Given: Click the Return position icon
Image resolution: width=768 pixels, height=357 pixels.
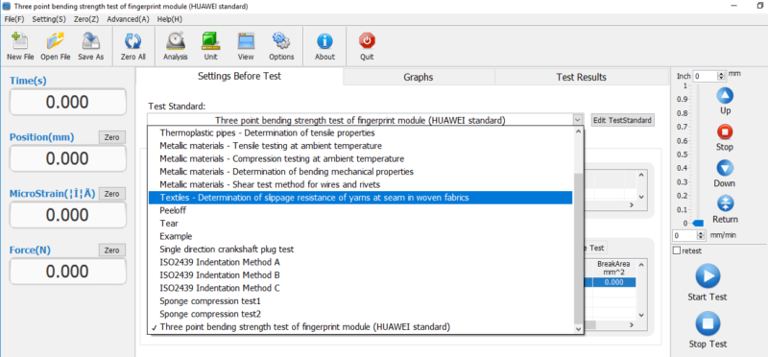Looking at the screenshot, I should [725, 203].
